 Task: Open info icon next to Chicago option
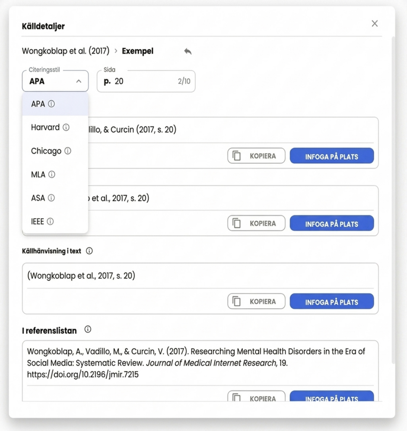68,151
